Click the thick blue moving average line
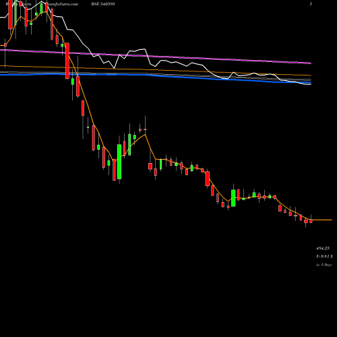Image resolution: width=337 pixels, height=337 pixels. tap(156, 76)
